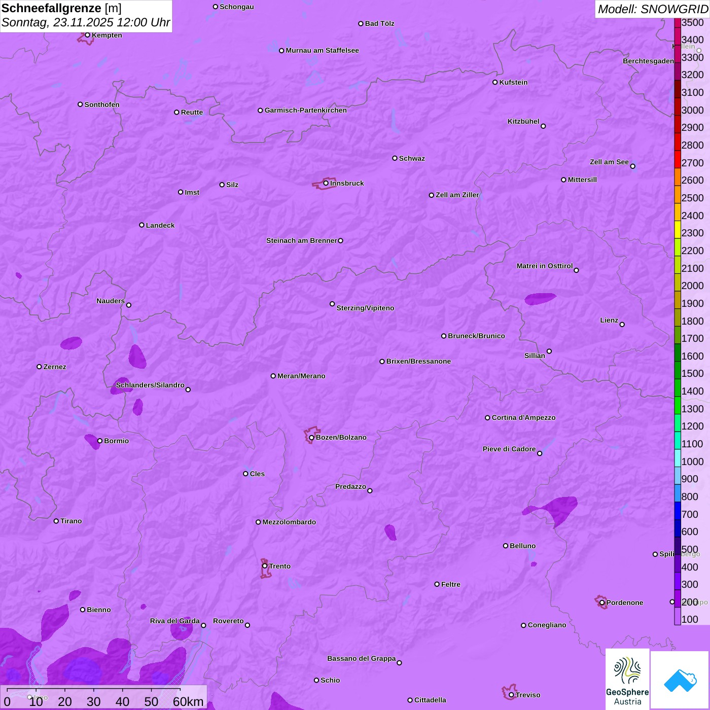Viewport: 710px width, 710px height.
Task: Click the Zernez label
Action: point(55,367)
